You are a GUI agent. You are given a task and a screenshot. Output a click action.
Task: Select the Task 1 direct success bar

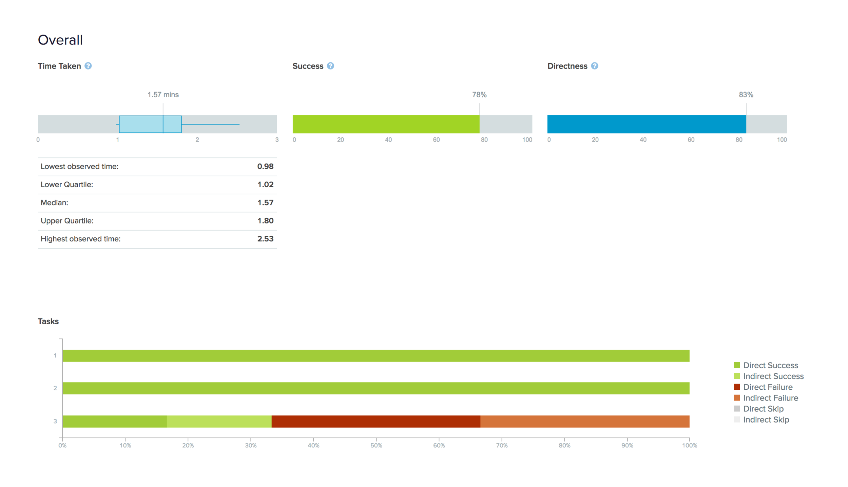coord(376,356)
